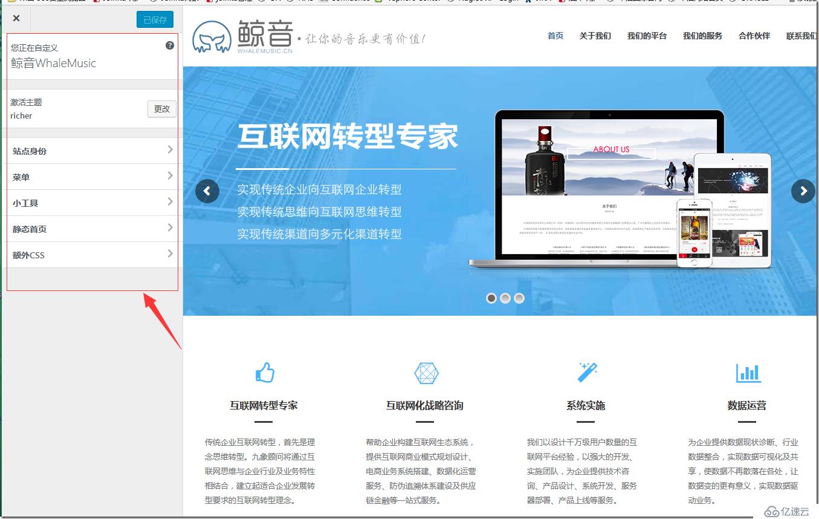Click the 数据运营 heading
This screenshot has width=819, height=519.
click(747, 405)
